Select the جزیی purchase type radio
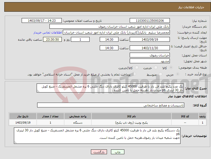 click(x=178, y=74)
